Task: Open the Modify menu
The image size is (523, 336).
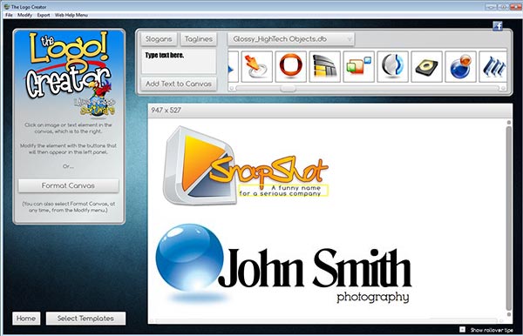Action: (x=24, y=15)
